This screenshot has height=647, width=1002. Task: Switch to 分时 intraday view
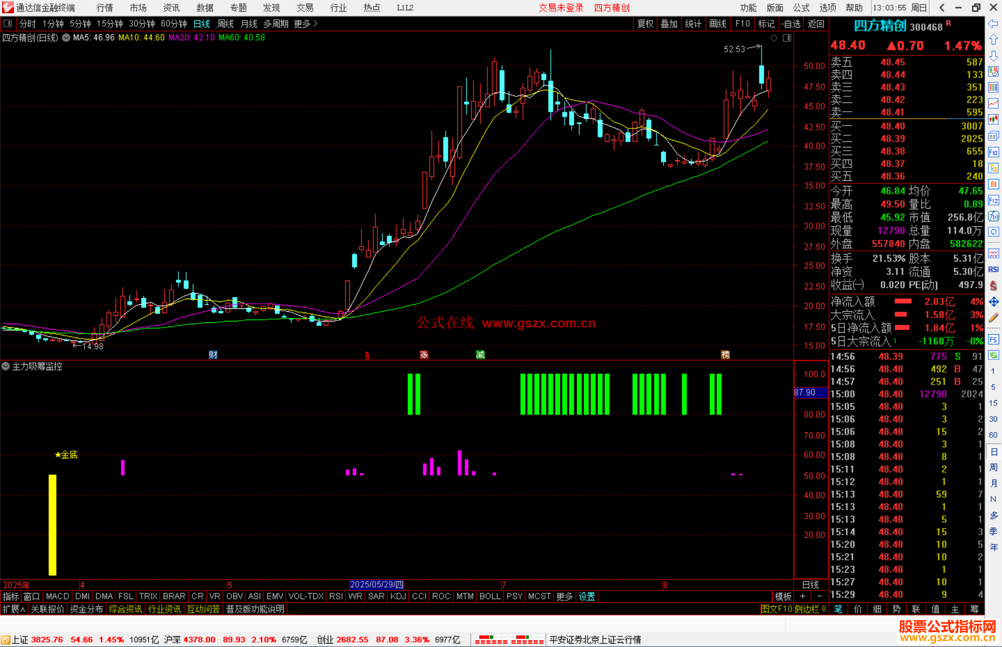27,24
